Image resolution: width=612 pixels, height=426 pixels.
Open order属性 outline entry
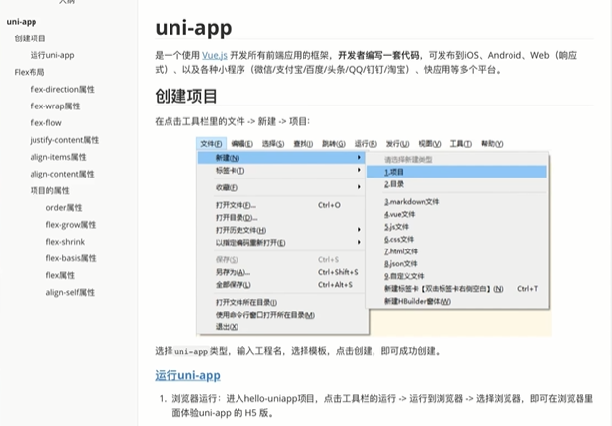(64, 208)
